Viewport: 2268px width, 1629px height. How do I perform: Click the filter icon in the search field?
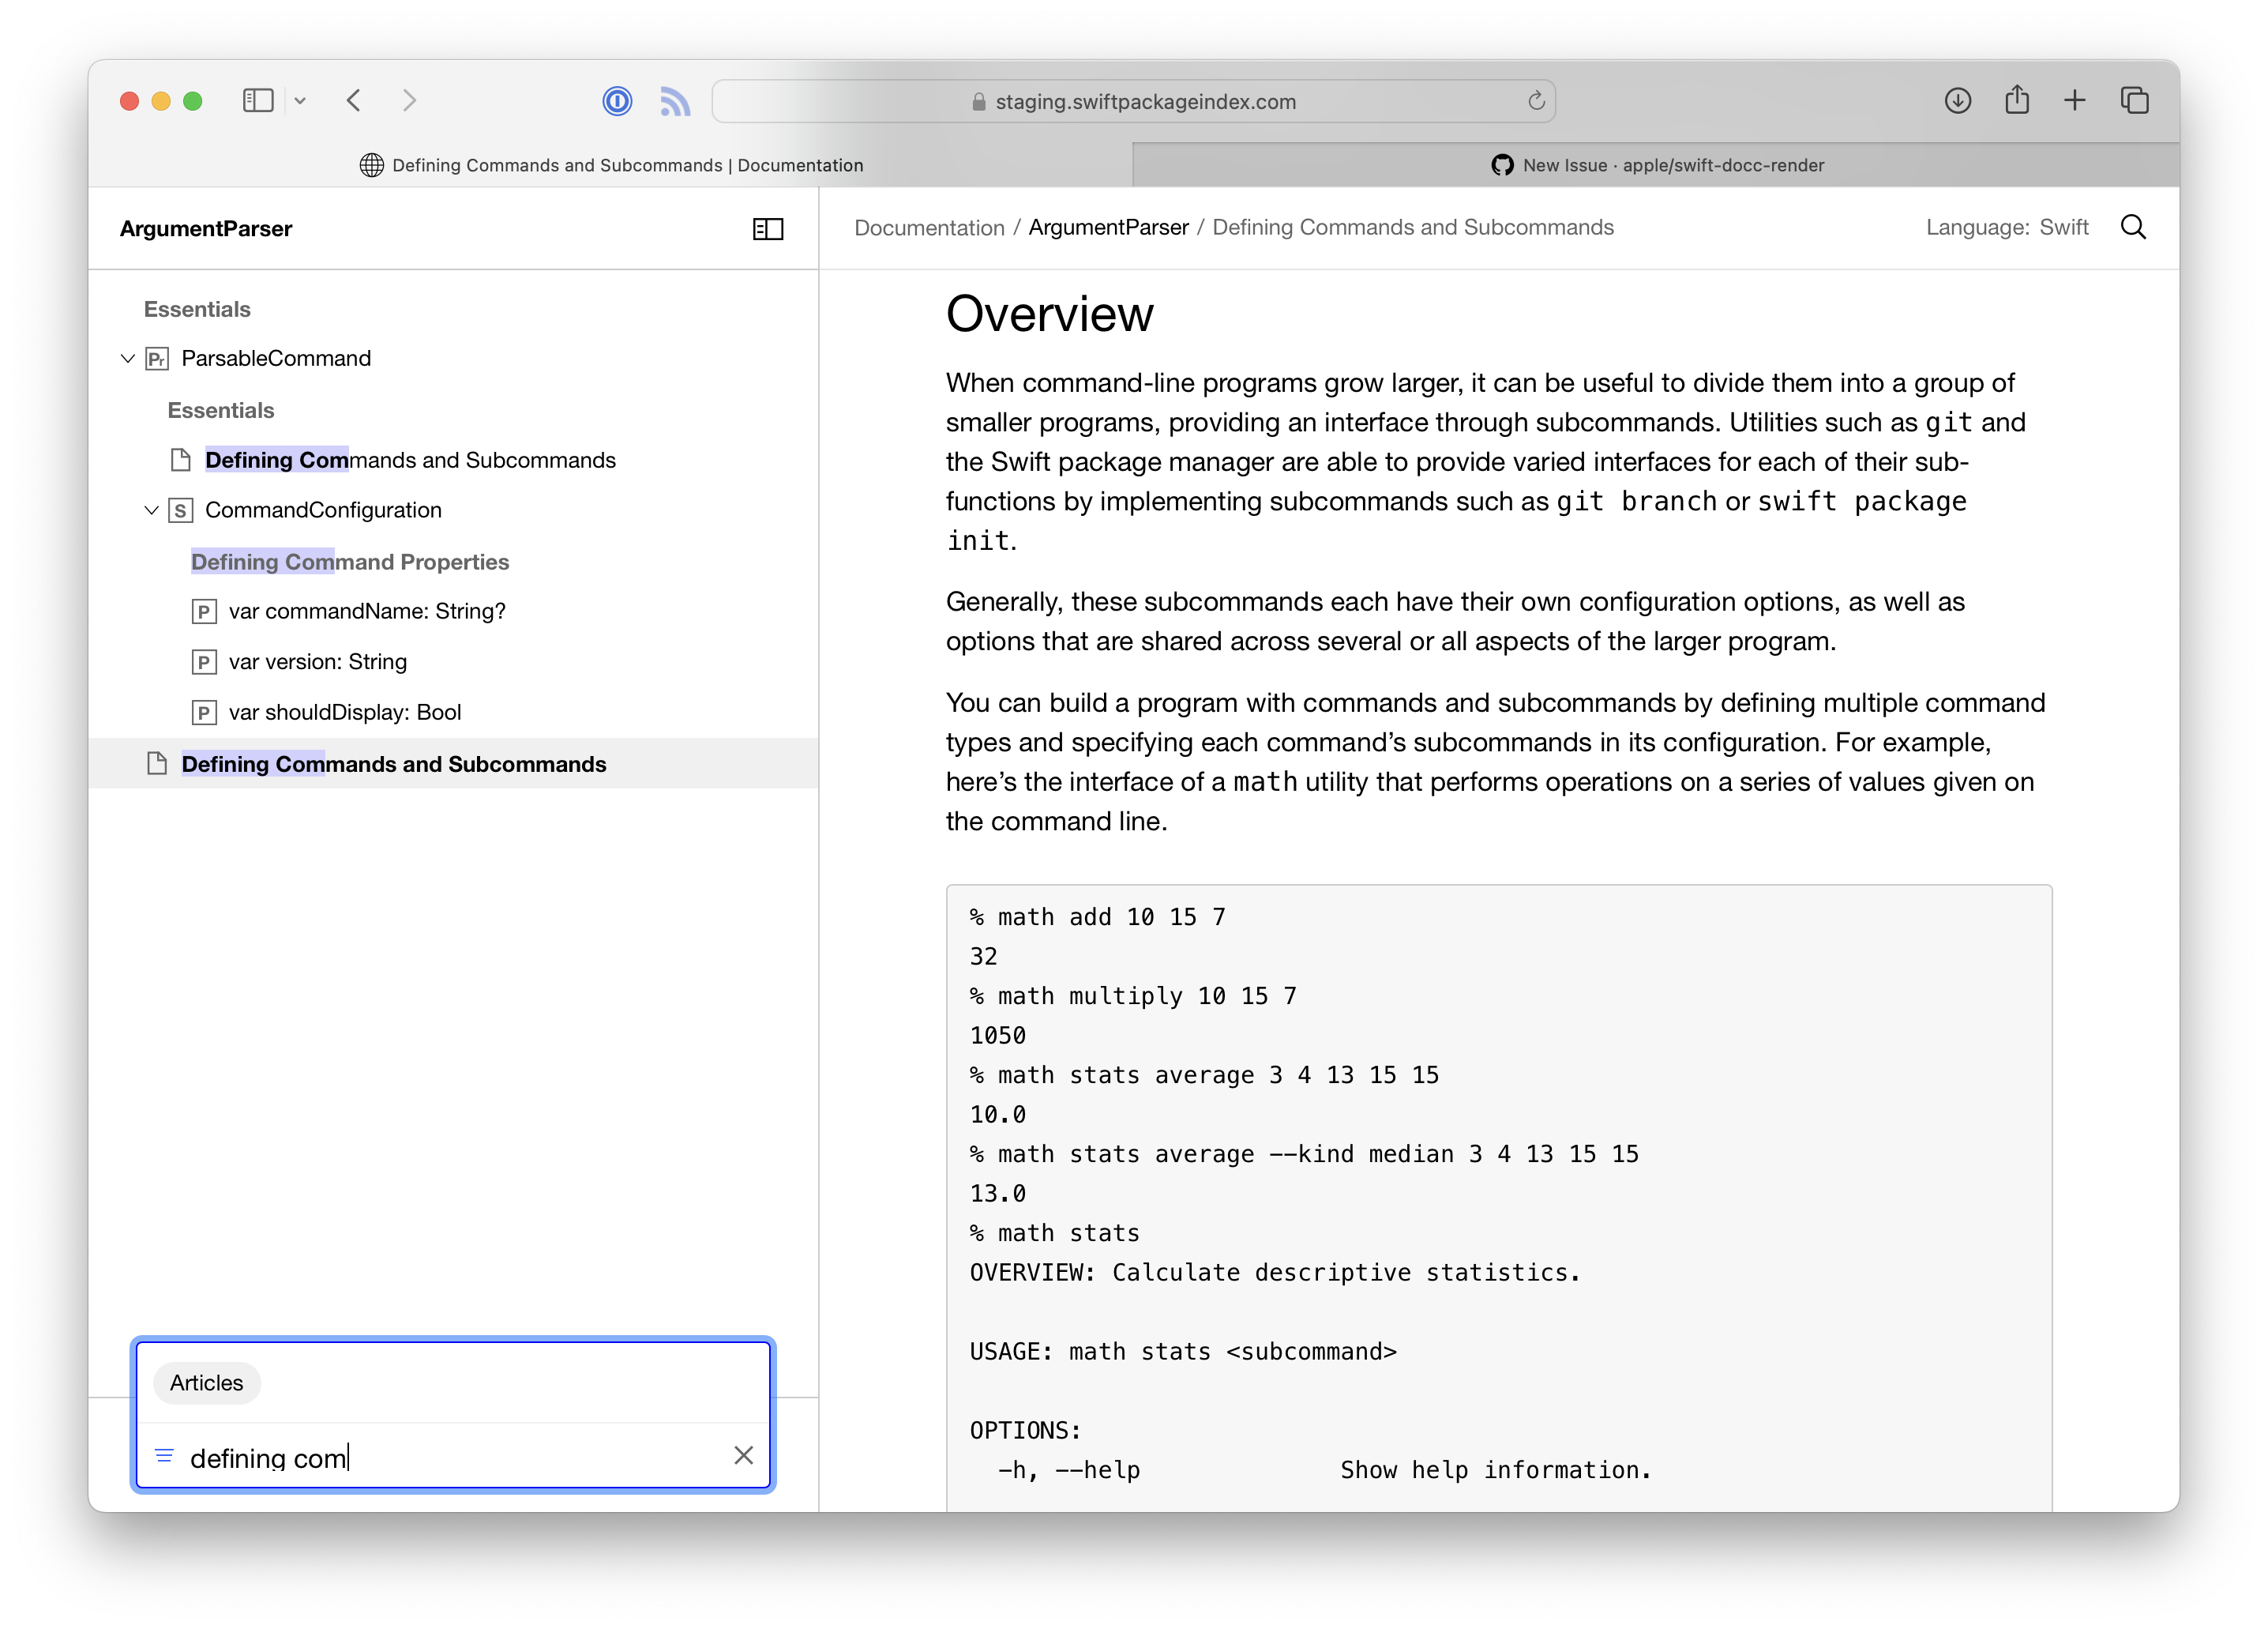click(163, 1456)
